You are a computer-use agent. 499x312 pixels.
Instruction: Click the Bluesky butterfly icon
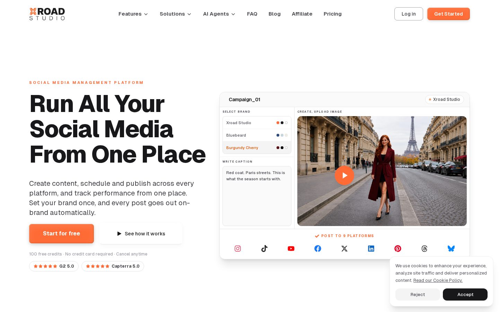[451, 249]
